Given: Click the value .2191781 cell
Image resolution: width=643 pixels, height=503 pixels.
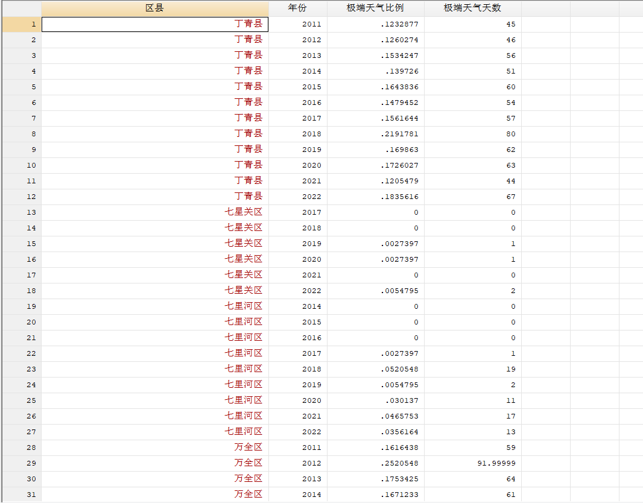Looking at the screenshot, I should [376, 134].
